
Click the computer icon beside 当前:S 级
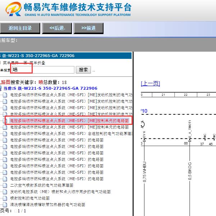[x=1, y=88]
